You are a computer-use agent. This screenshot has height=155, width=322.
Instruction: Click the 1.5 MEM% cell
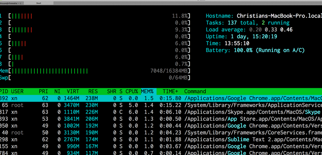(149, 98)
